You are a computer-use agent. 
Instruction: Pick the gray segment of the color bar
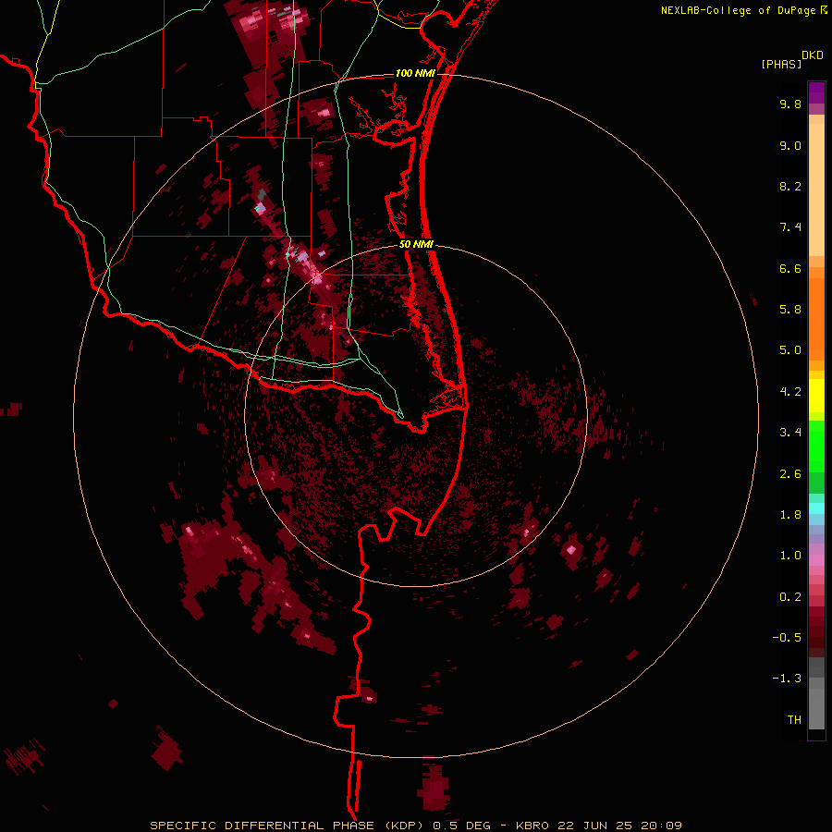coord(816,693)
